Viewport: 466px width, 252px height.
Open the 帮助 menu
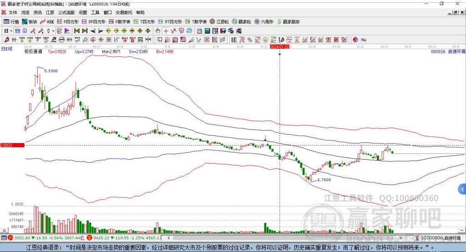tap(140, 12)
